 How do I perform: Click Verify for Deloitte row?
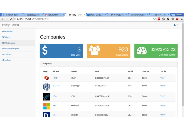point(163,115)
